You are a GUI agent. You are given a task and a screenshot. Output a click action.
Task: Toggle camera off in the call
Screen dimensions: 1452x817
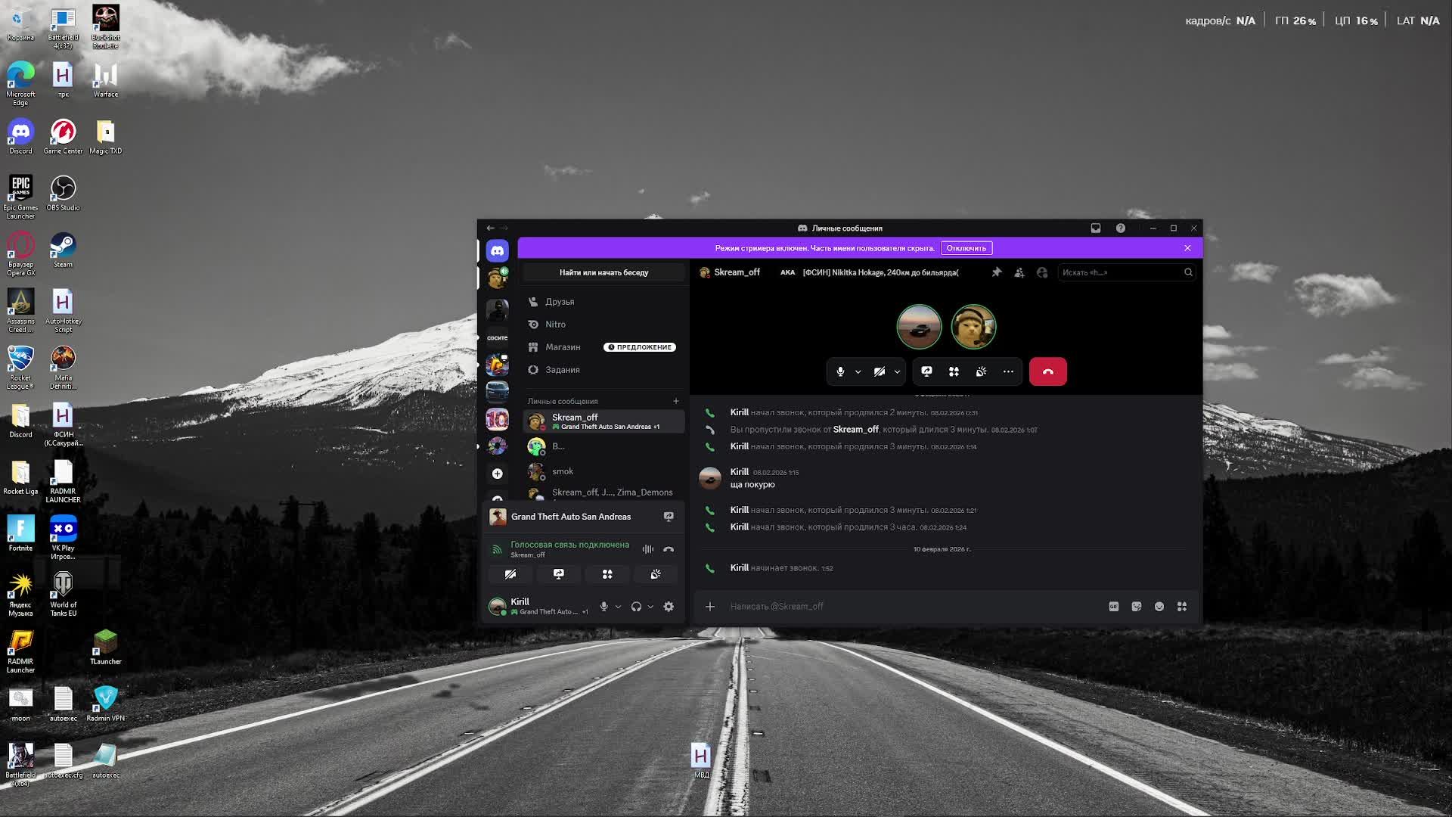tap(879, 371)
